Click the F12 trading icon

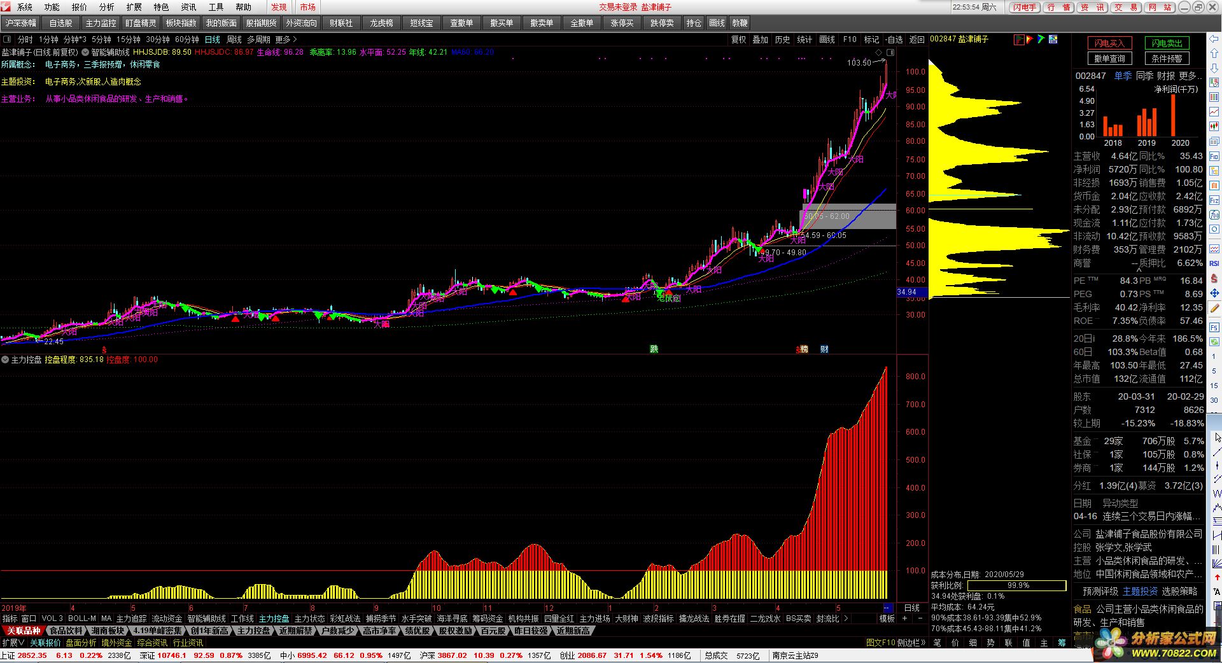pos(1214,200)
